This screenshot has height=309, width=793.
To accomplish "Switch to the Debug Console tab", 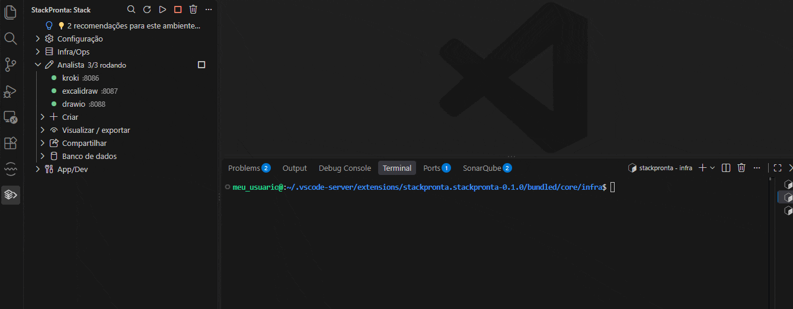I will pyautogui.click(x=345, y=168).
